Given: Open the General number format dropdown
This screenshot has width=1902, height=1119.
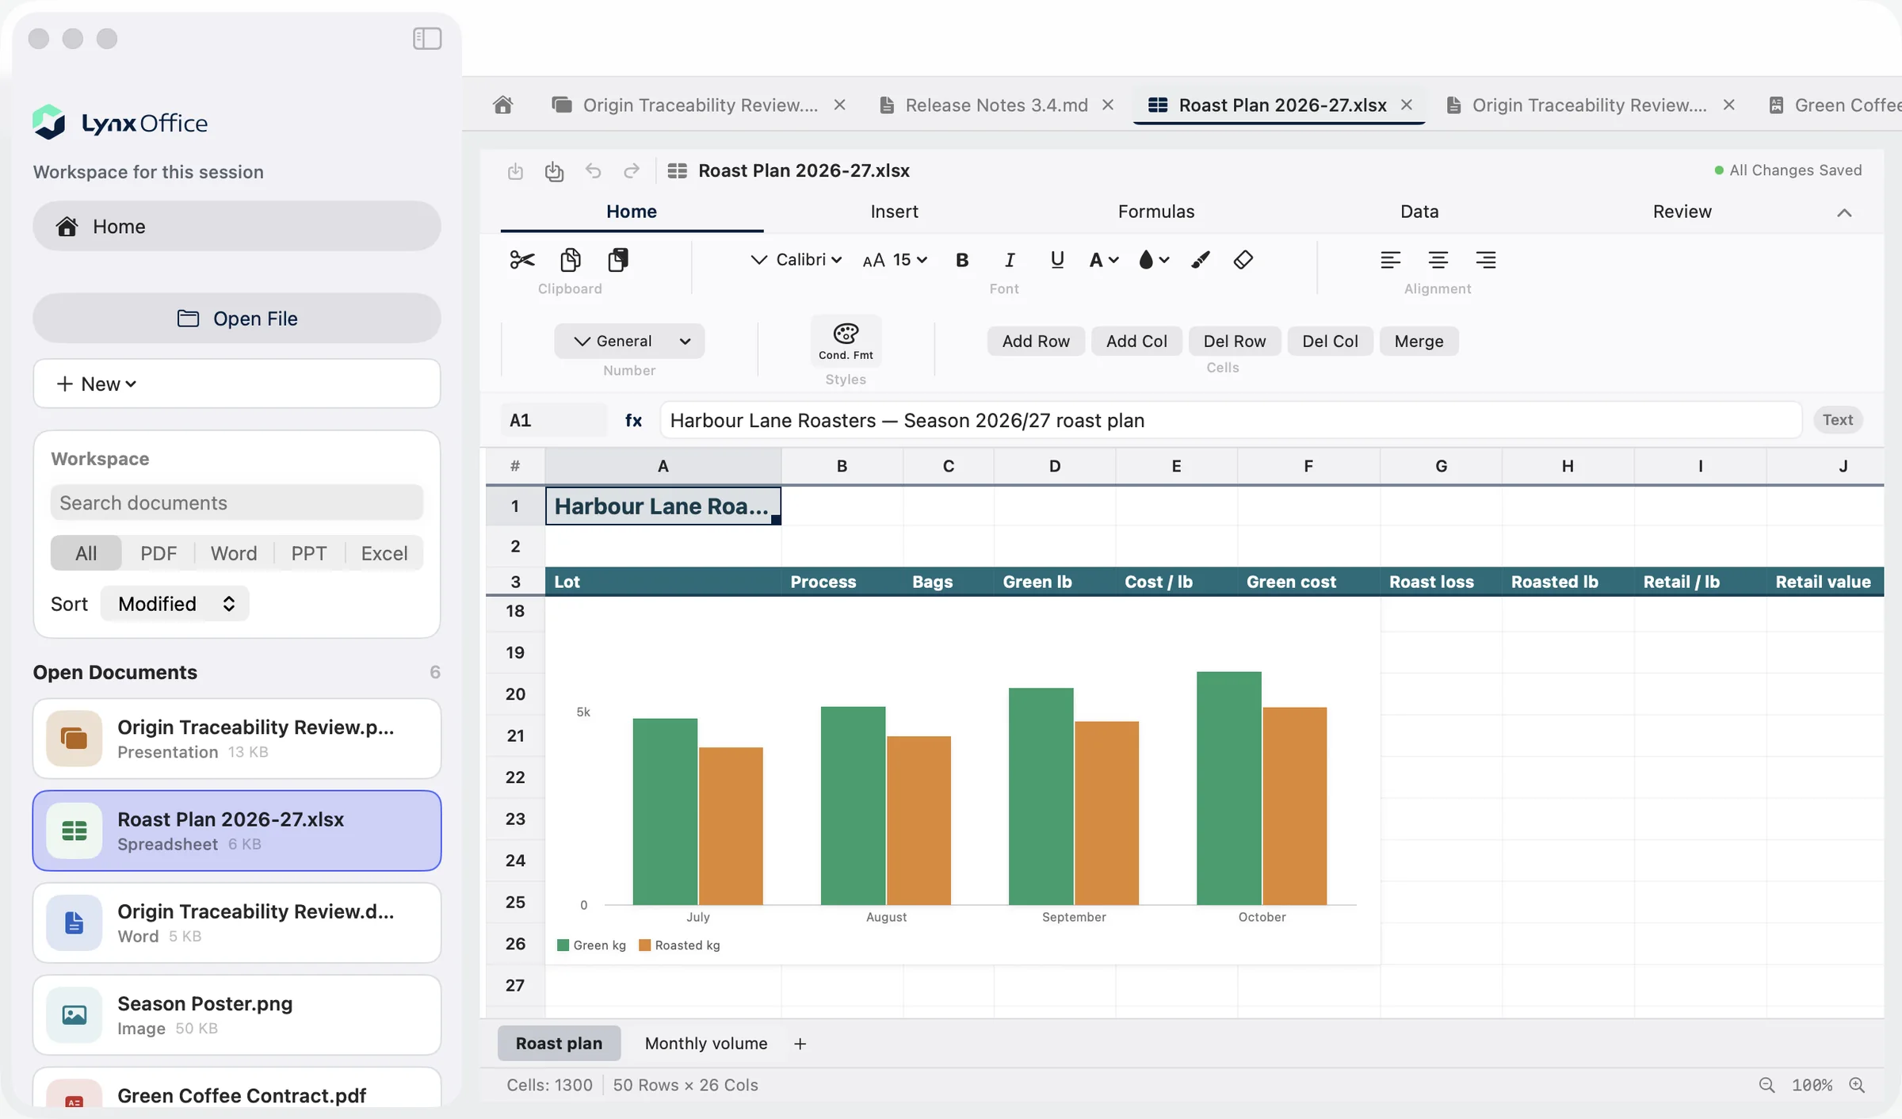Looking at the screenshot, I should (629, 341).
